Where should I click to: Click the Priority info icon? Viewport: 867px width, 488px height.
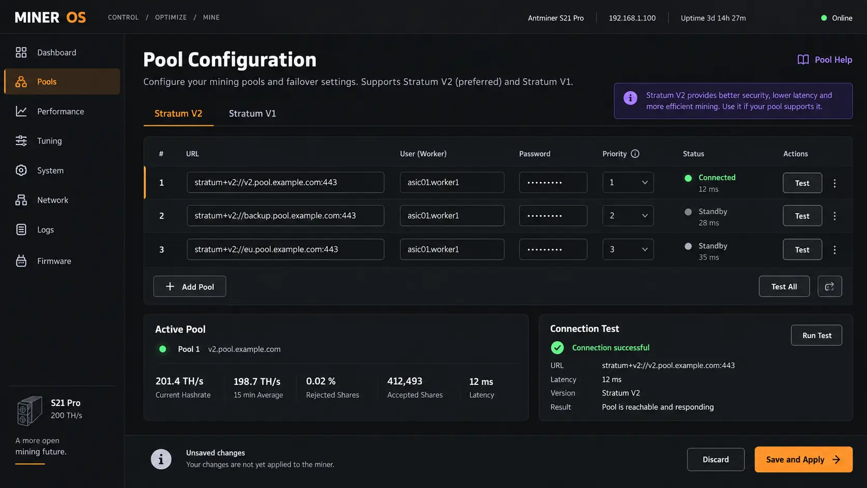(x=635, y=154)
